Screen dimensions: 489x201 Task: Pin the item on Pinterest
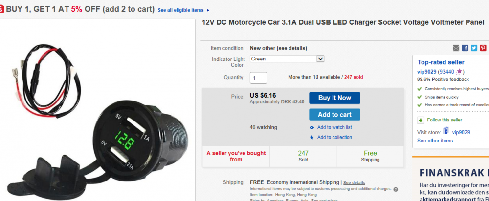(483, 48)
